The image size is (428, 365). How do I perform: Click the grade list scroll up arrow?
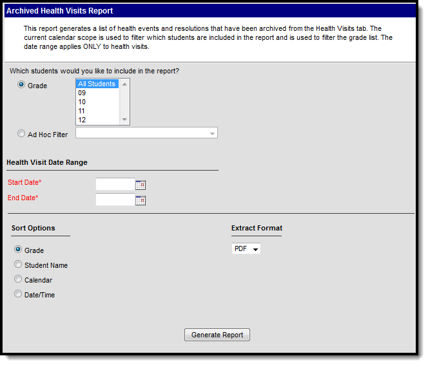coord(124,84)
